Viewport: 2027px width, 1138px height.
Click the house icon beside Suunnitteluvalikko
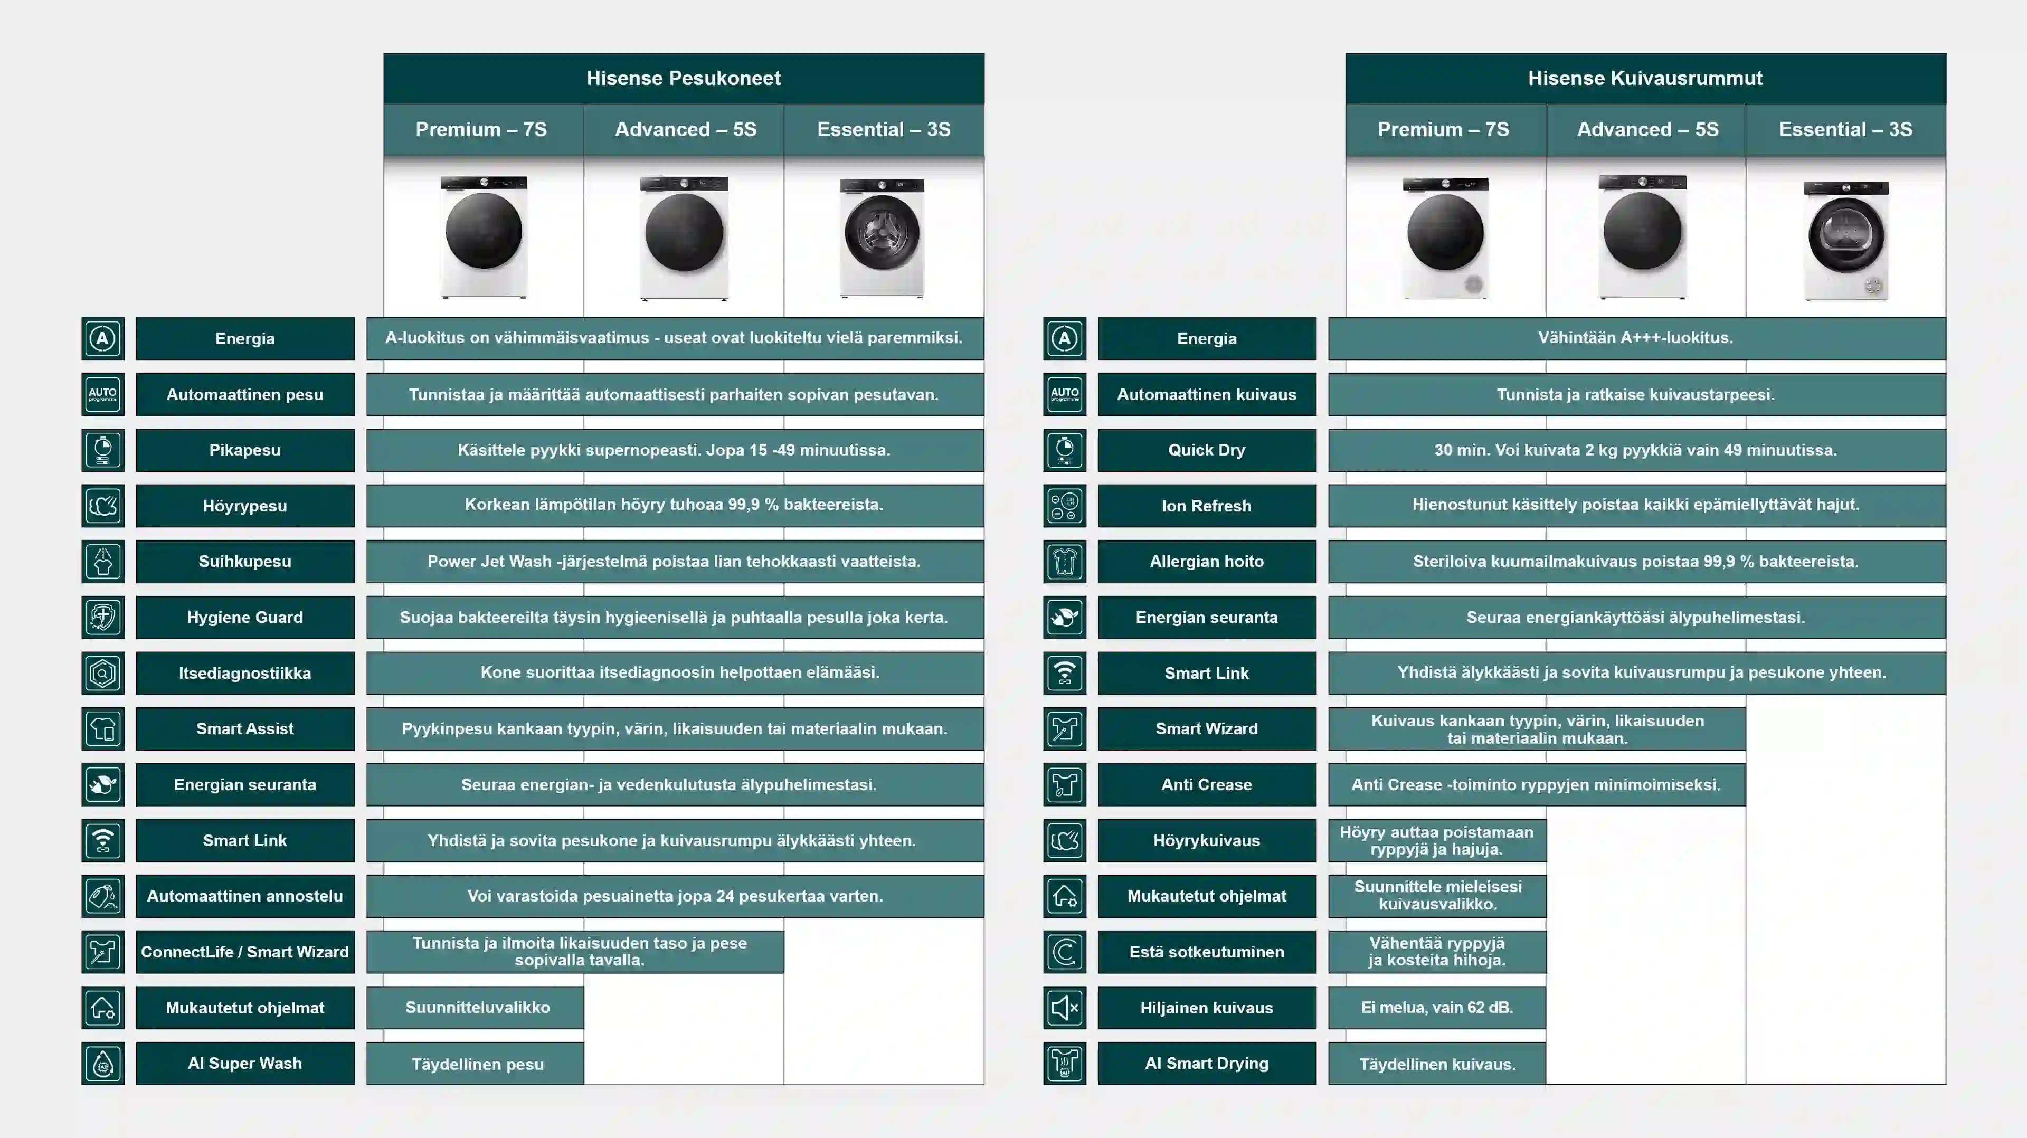point(103,1007)
